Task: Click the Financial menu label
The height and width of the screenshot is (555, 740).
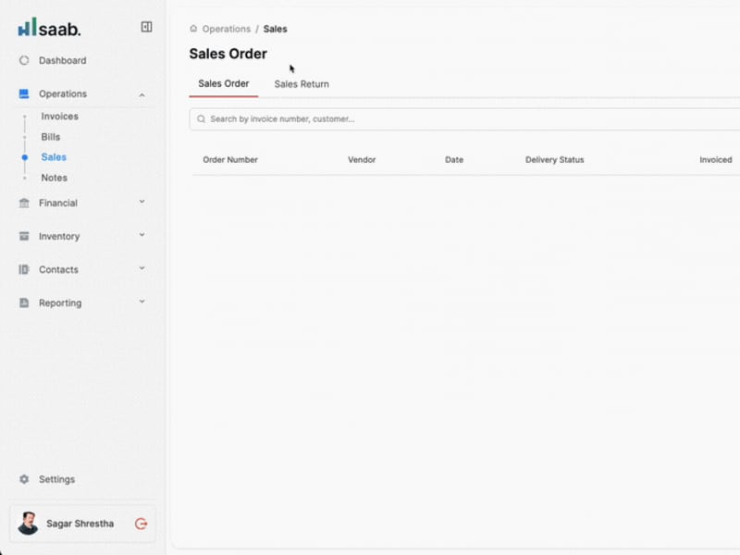Action: 58,203
